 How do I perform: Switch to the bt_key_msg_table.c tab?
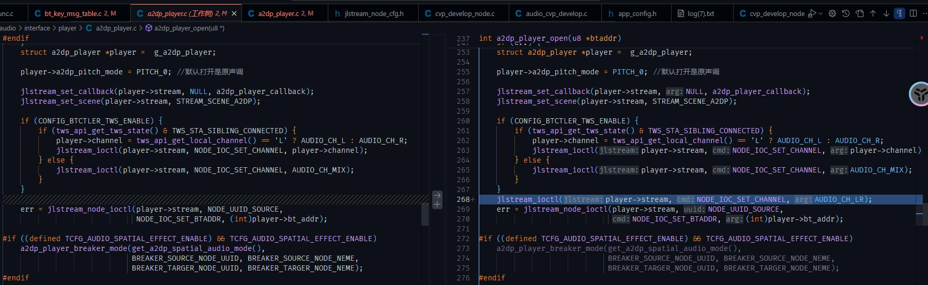(x=75, y=13)
